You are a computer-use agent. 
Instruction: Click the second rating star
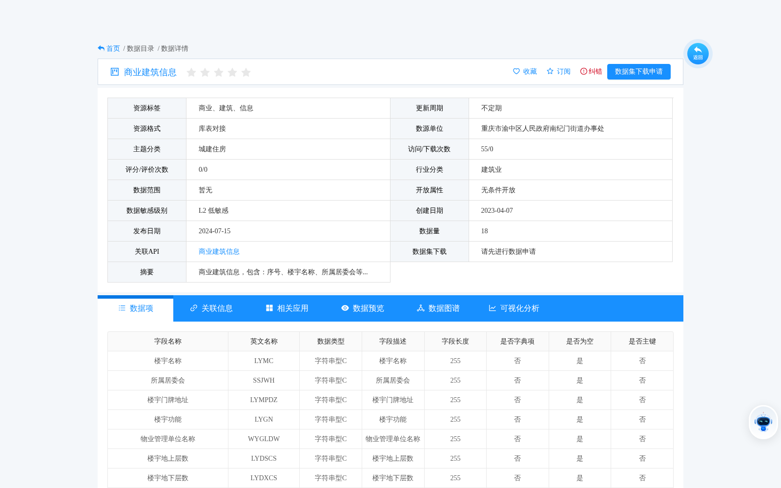point(205,72)
